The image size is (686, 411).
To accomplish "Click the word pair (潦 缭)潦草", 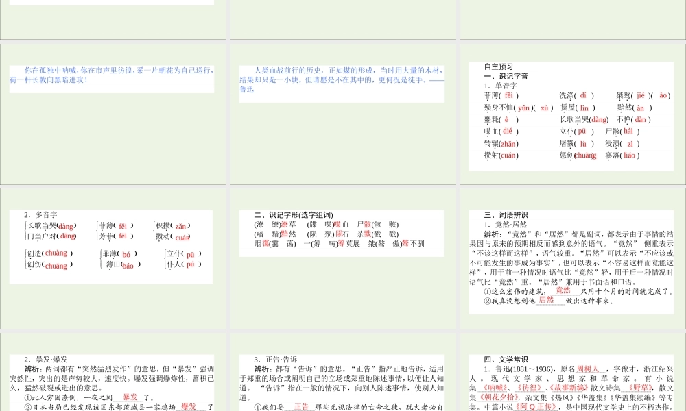I will pyautogui.click(x=275, y=225).
